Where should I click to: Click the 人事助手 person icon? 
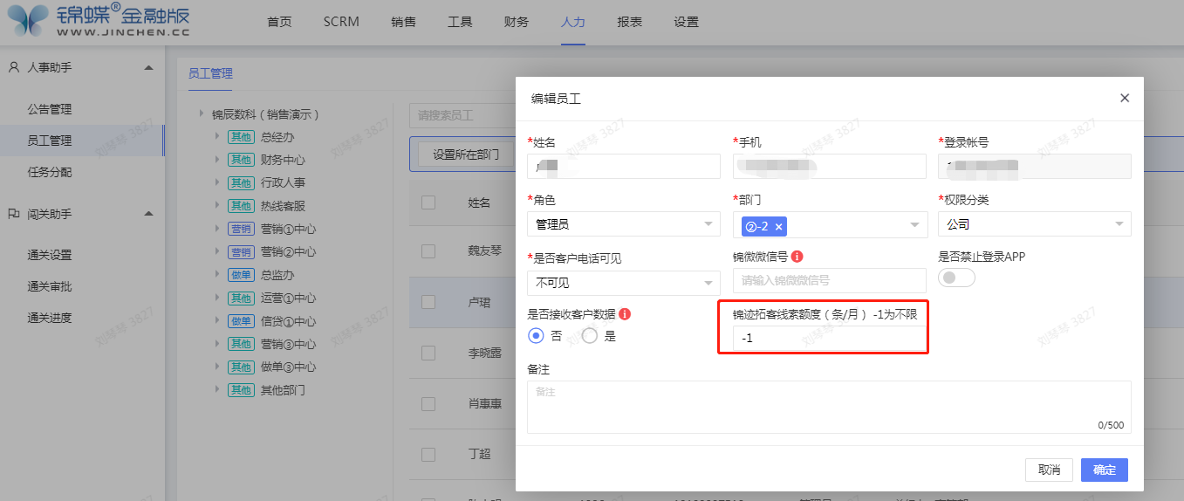[14, 67]
